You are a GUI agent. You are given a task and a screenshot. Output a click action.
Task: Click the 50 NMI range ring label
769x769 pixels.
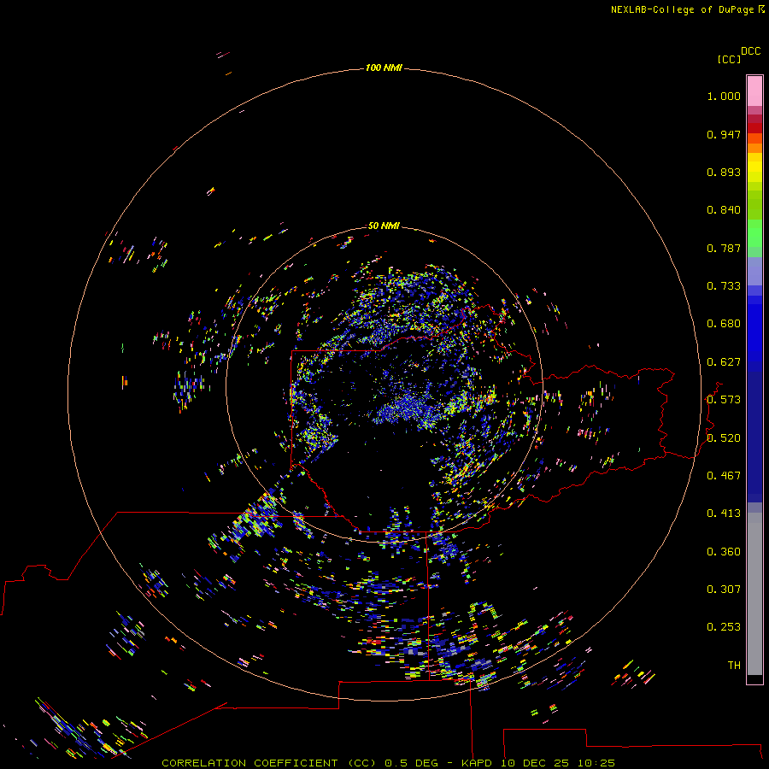(x=384, y=226)
